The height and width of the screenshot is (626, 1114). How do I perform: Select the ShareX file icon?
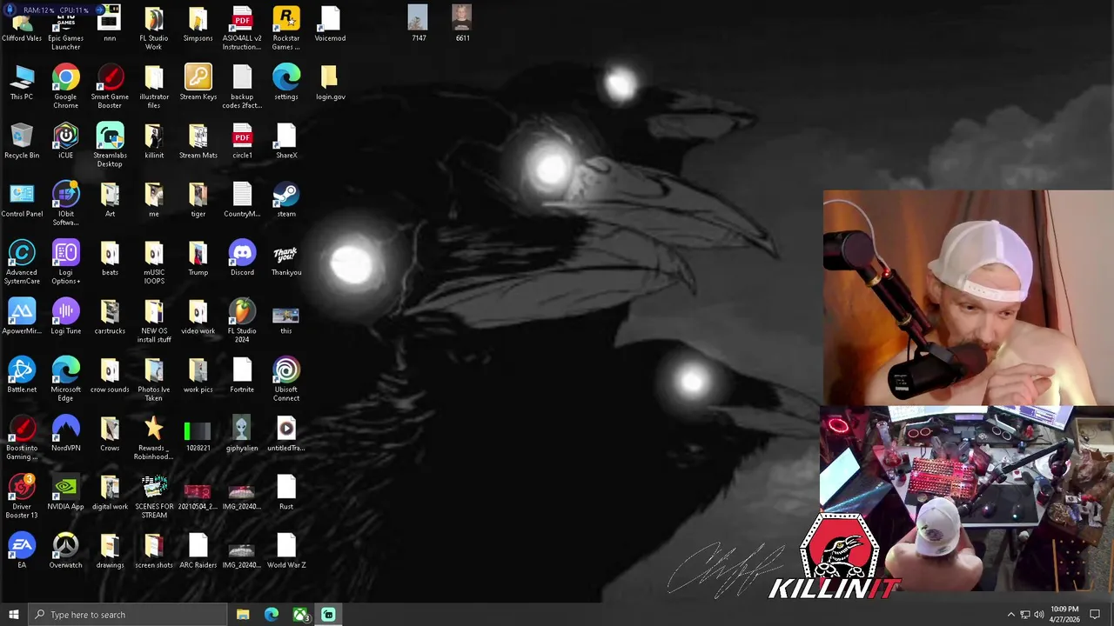tap(286, 141)
